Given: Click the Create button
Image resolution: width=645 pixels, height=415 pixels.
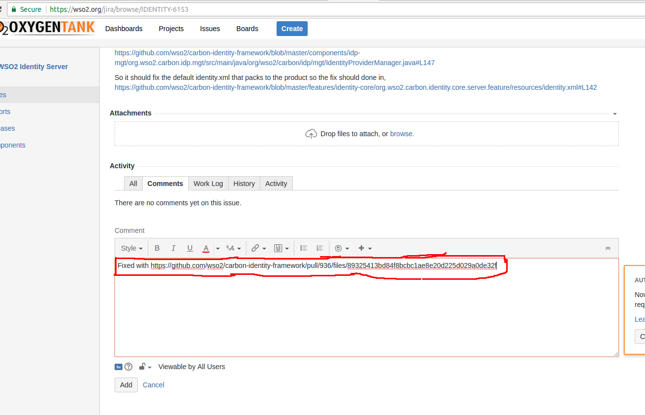Looking at the screenshot, I should click(x=292, y=29).
